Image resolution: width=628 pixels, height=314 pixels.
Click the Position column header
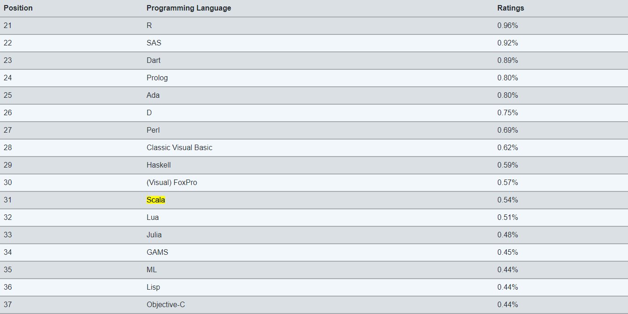(18, 8)
